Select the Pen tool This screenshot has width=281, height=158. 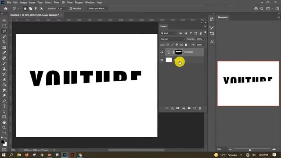point(4,101)
